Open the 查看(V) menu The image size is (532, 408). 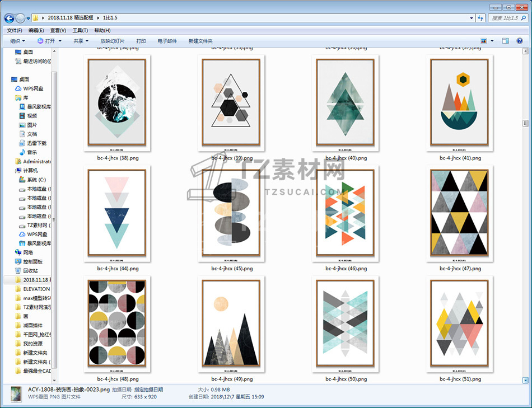58,30
